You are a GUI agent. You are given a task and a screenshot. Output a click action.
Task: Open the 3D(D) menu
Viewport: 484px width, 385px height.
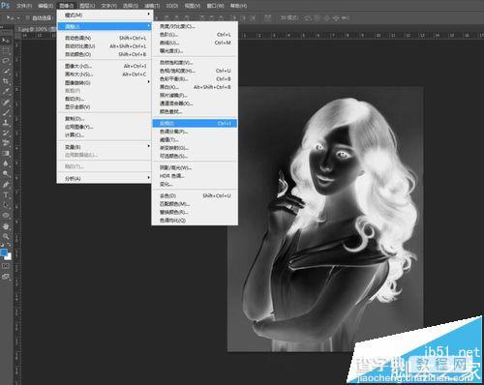click(x=172, y=6)
